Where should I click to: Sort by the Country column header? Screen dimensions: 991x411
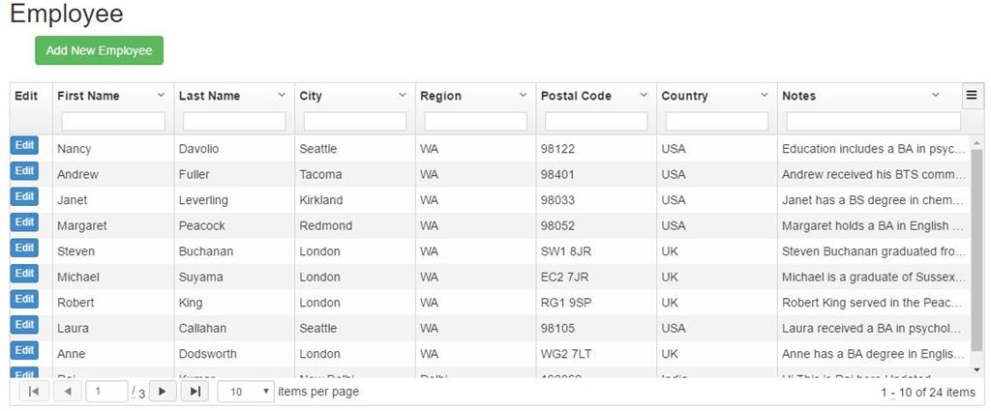click(x=684, y=96)
